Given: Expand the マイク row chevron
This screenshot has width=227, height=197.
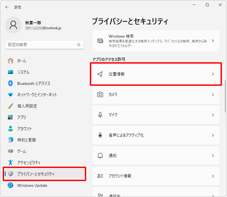Looking at the screenshot, I should (x=213, y=115).
